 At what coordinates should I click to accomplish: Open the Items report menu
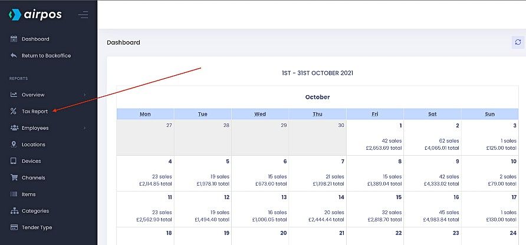pos(28,194)
